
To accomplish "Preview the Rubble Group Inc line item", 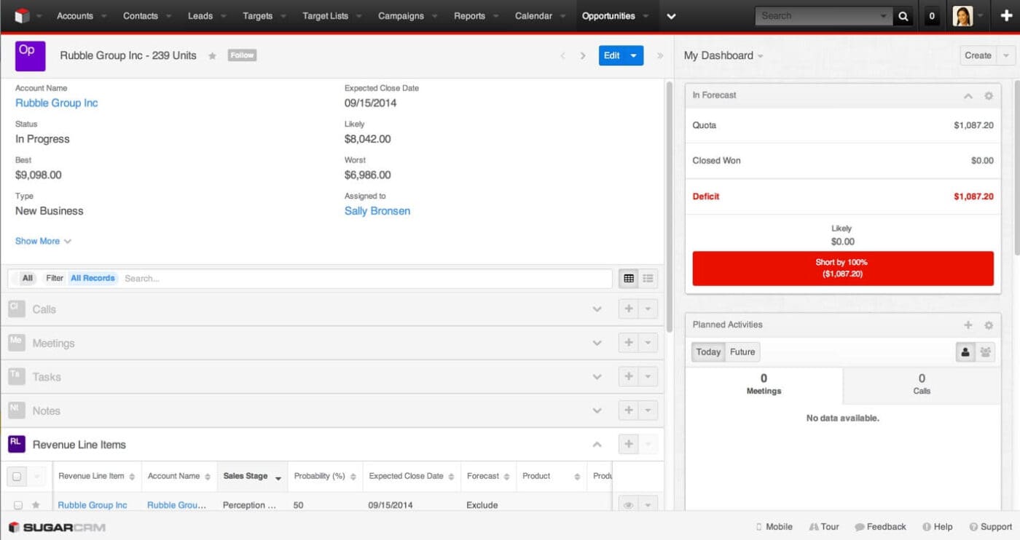I will click(x=628, y=504).
